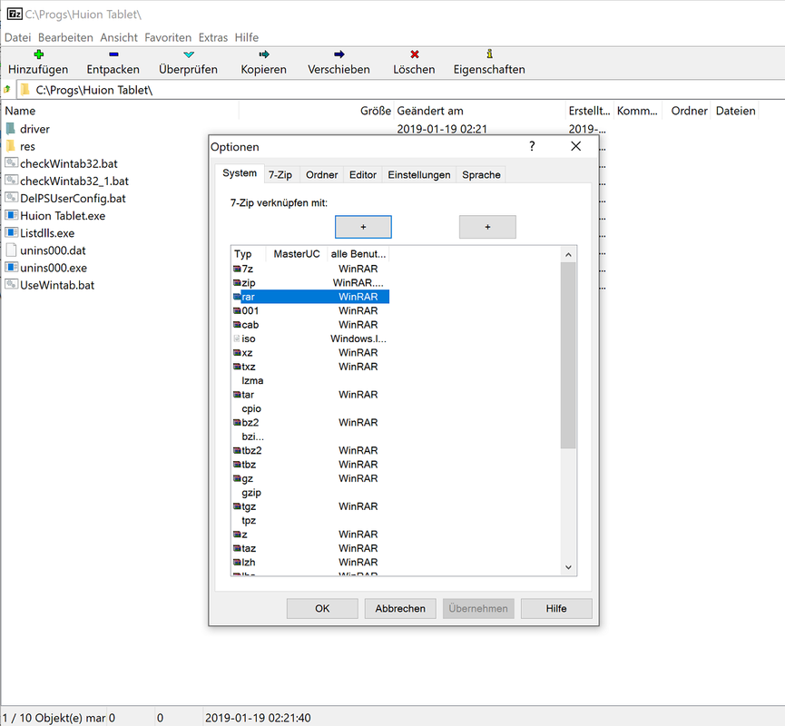Click Huion Tablet.exe file icon
The height and width of the screenshot is (726, 785).
click(x=12, y=215)
